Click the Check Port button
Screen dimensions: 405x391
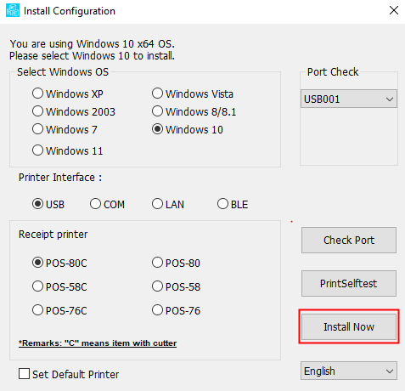click(x=349, y=240)
